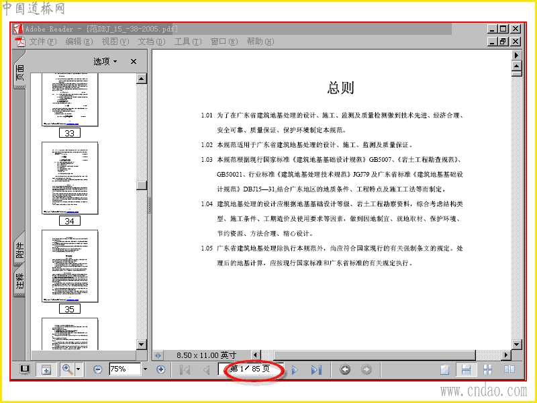
Task: Jump to the last page
Action: point(316,370)
